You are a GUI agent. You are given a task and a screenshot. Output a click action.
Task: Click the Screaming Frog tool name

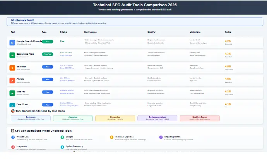point(25,54)
